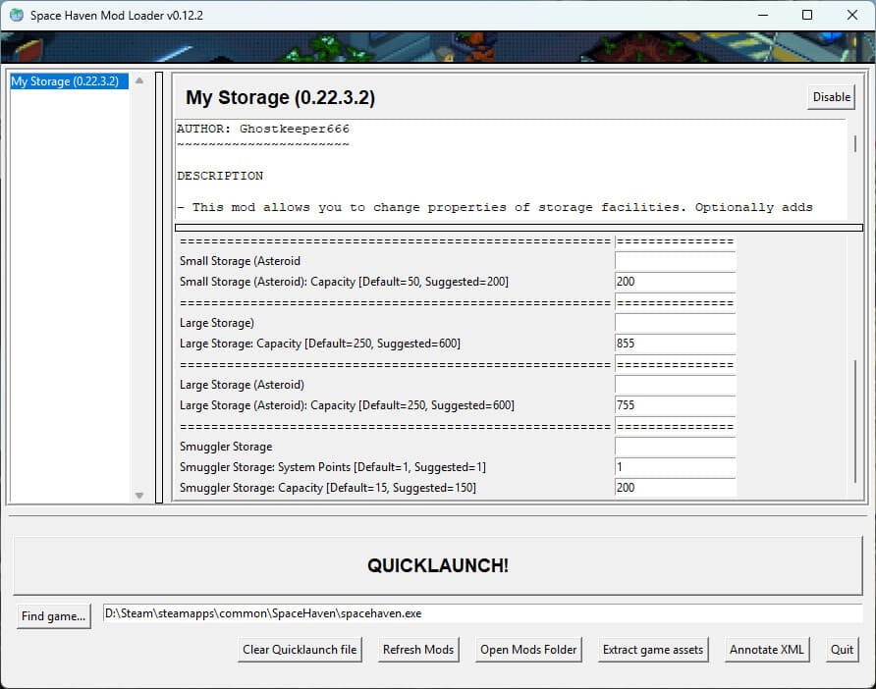Click the Large Storage (Asteroid): Capacity label
Image resolution: width=876 pixels, height=689 pixels.
point(347,406)
